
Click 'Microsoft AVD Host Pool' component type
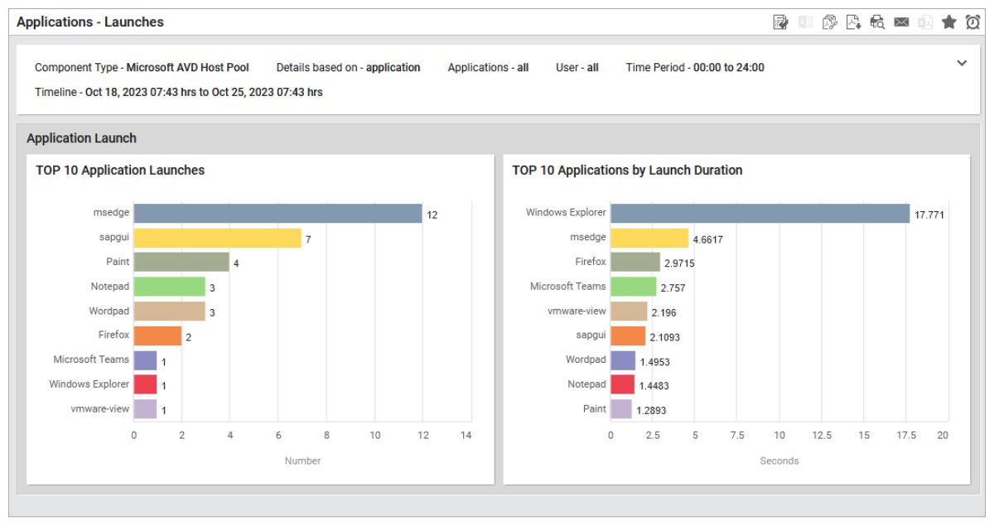[187, 68]
